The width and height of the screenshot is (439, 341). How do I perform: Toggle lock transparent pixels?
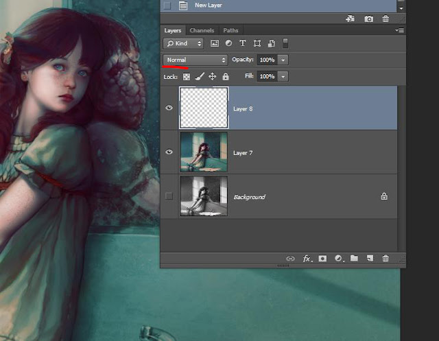tap(187, 76)
